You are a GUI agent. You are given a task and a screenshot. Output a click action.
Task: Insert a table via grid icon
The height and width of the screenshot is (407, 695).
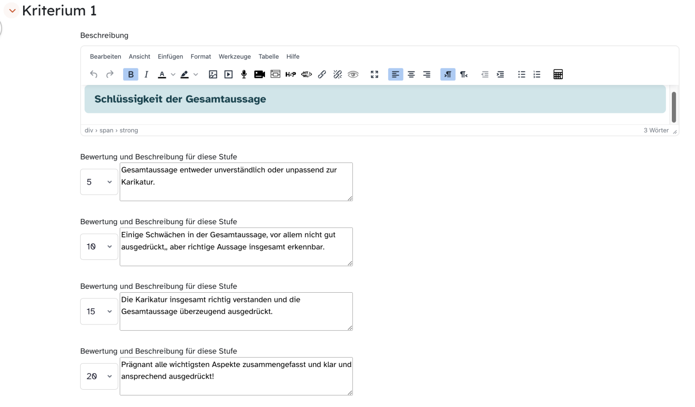(x=558, y=74)
